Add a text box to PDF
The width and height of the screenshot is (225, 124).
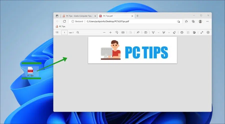146,33
